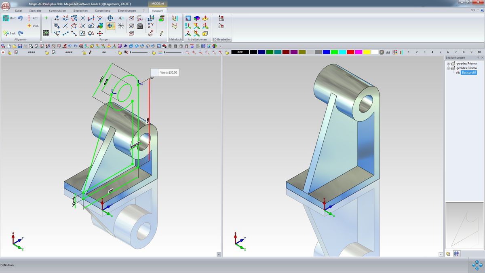Toggle layer 5 in the layer number bar
485x273 pixels.
[440, 52]
